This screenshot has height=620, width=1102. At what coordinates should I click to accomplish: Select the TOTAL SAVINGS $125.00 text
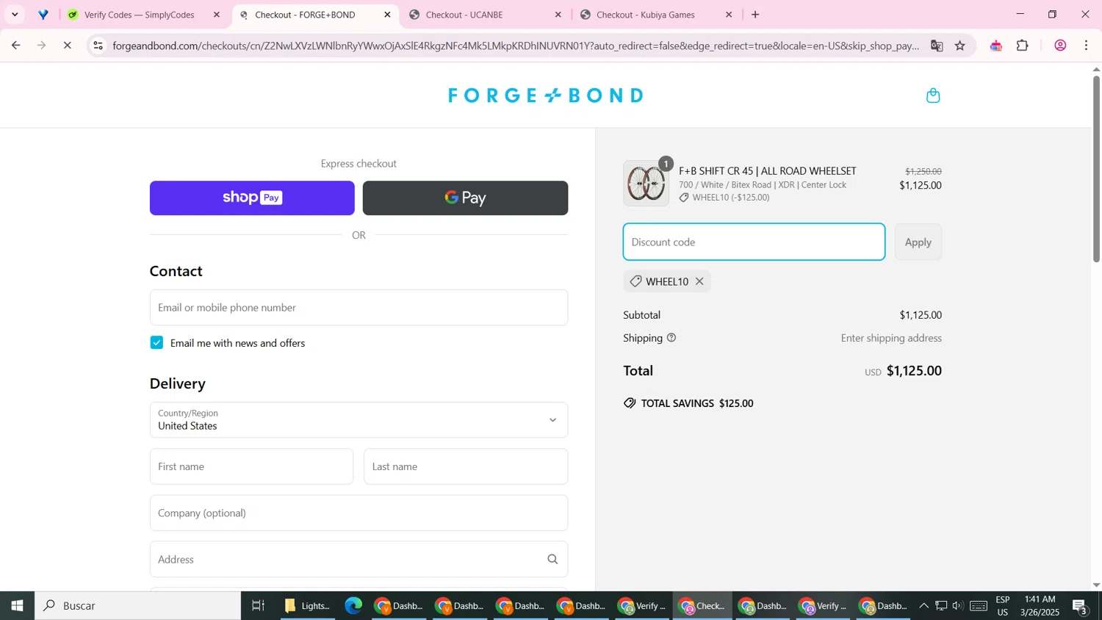tap(697, 403)
